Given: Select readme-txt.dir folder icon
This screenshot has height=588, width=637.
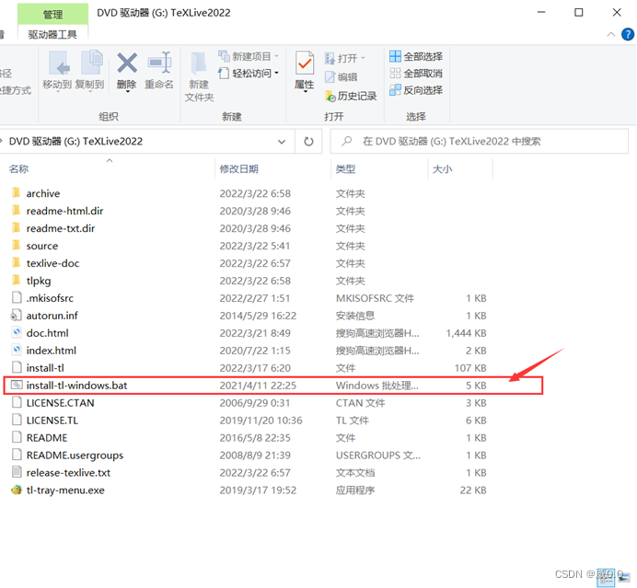Looking at the screenshot, I should point(17,227).
